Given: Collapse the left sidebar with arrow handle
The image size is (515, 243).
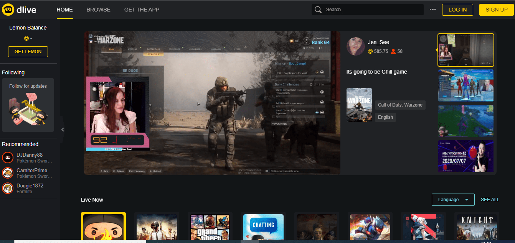Looking at the screenshot, I should click(x=63, y=130).
